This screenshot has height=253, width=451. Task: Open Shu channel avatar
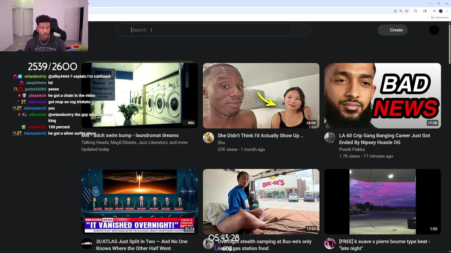(208, 138)
